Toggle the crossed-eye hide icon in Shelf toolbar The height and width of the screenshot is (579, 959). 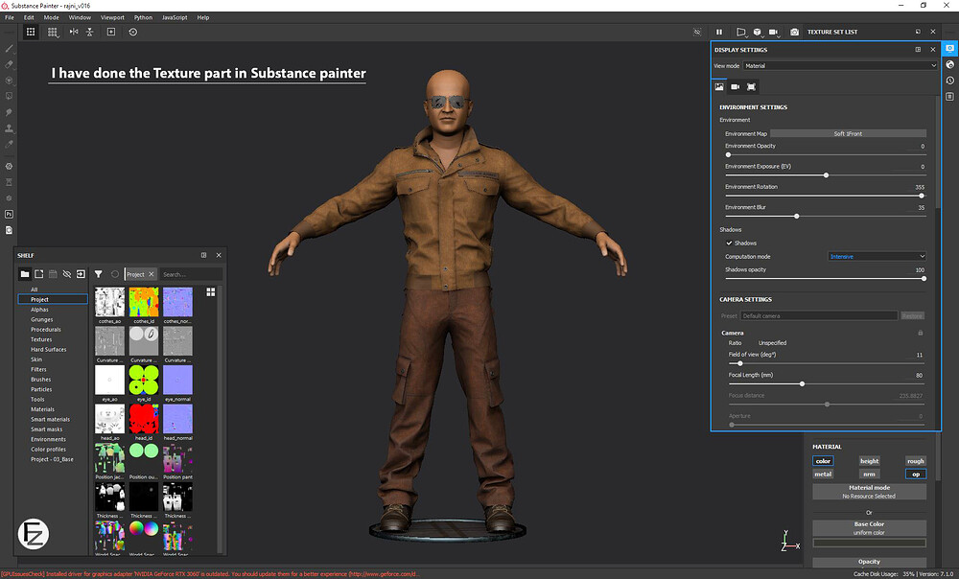coord(67,274)
